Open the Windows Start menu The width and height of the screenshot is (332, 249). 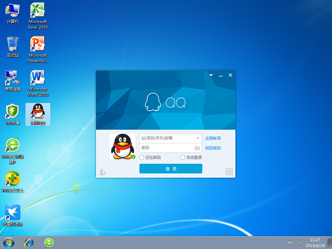(9, 243)
